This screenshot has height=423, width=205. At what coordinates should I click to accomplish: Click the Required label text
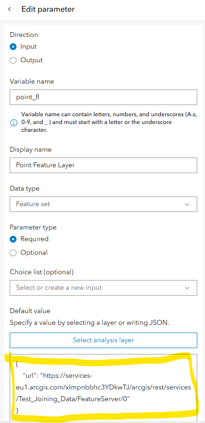point(34,239)
